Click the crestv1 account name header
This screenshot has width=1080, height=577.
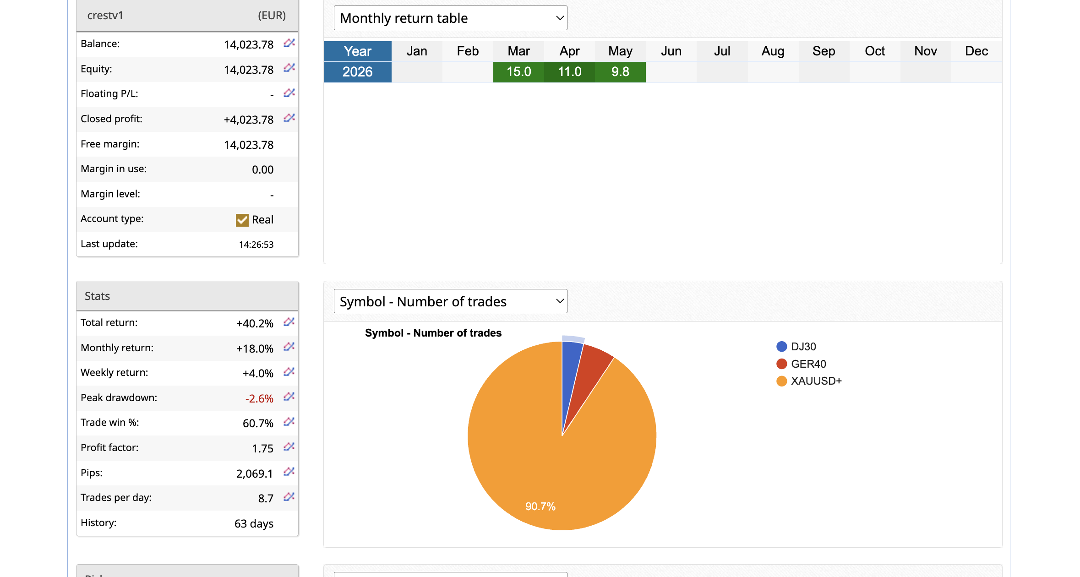click(105, 16)
